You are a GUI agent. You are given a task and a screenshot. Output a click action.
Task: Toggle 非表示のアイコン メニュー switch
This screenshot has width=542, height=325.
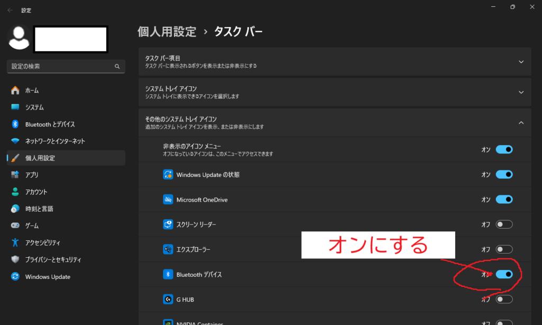pos(504,150)
